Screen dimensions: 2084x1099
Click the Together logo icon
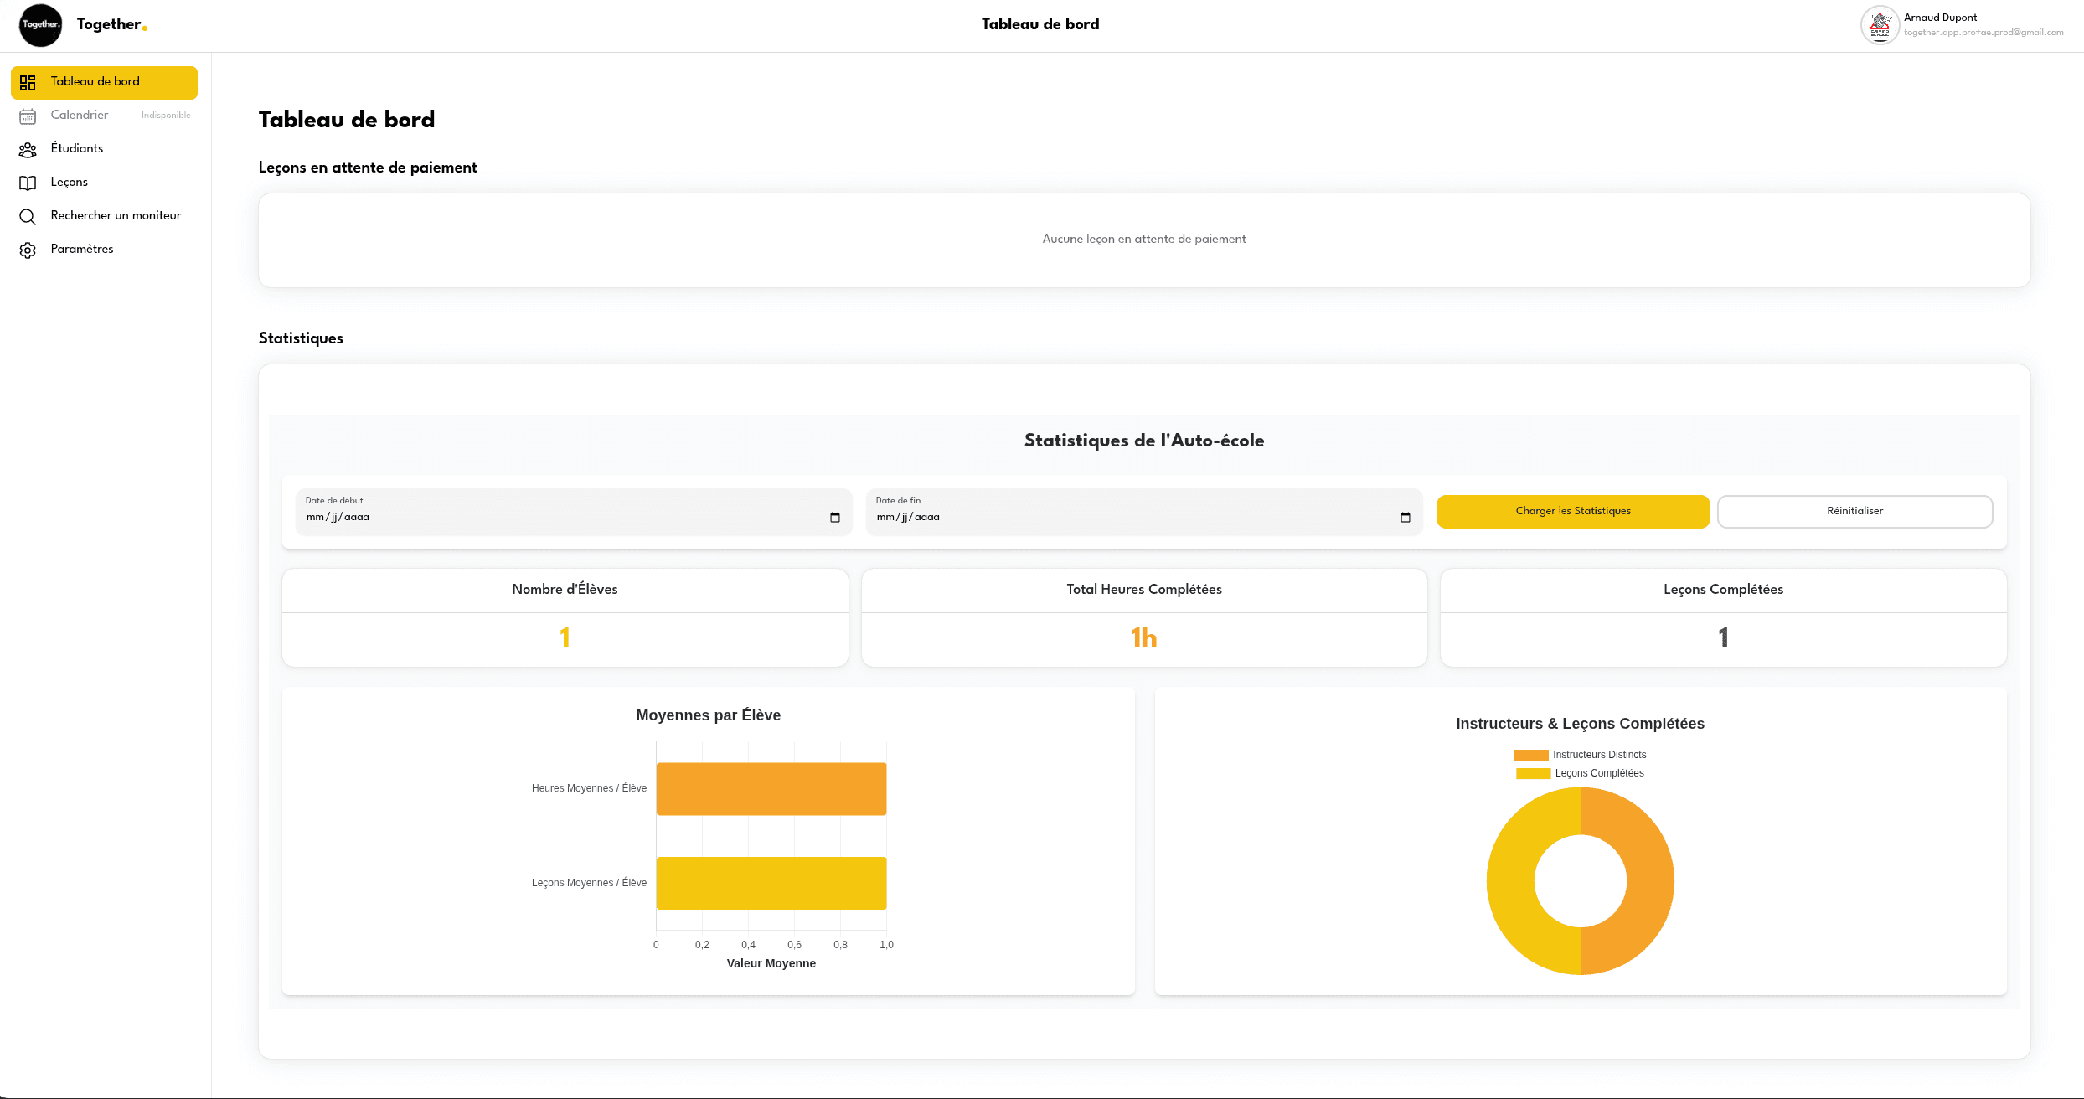(40, 25)
